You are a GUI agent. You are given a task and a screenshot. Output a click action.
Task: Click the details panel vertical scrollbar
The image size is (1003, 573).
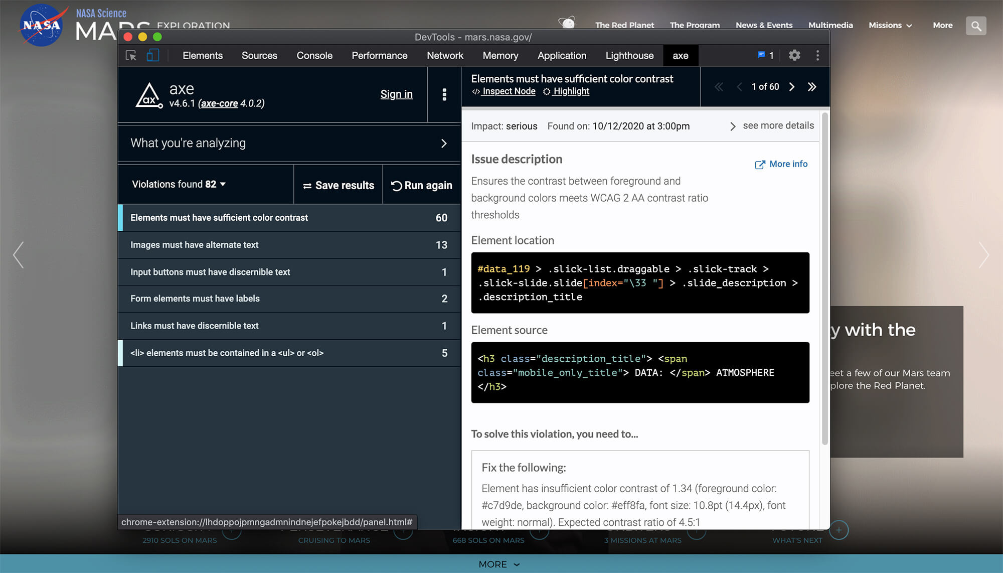pos(824,278)
